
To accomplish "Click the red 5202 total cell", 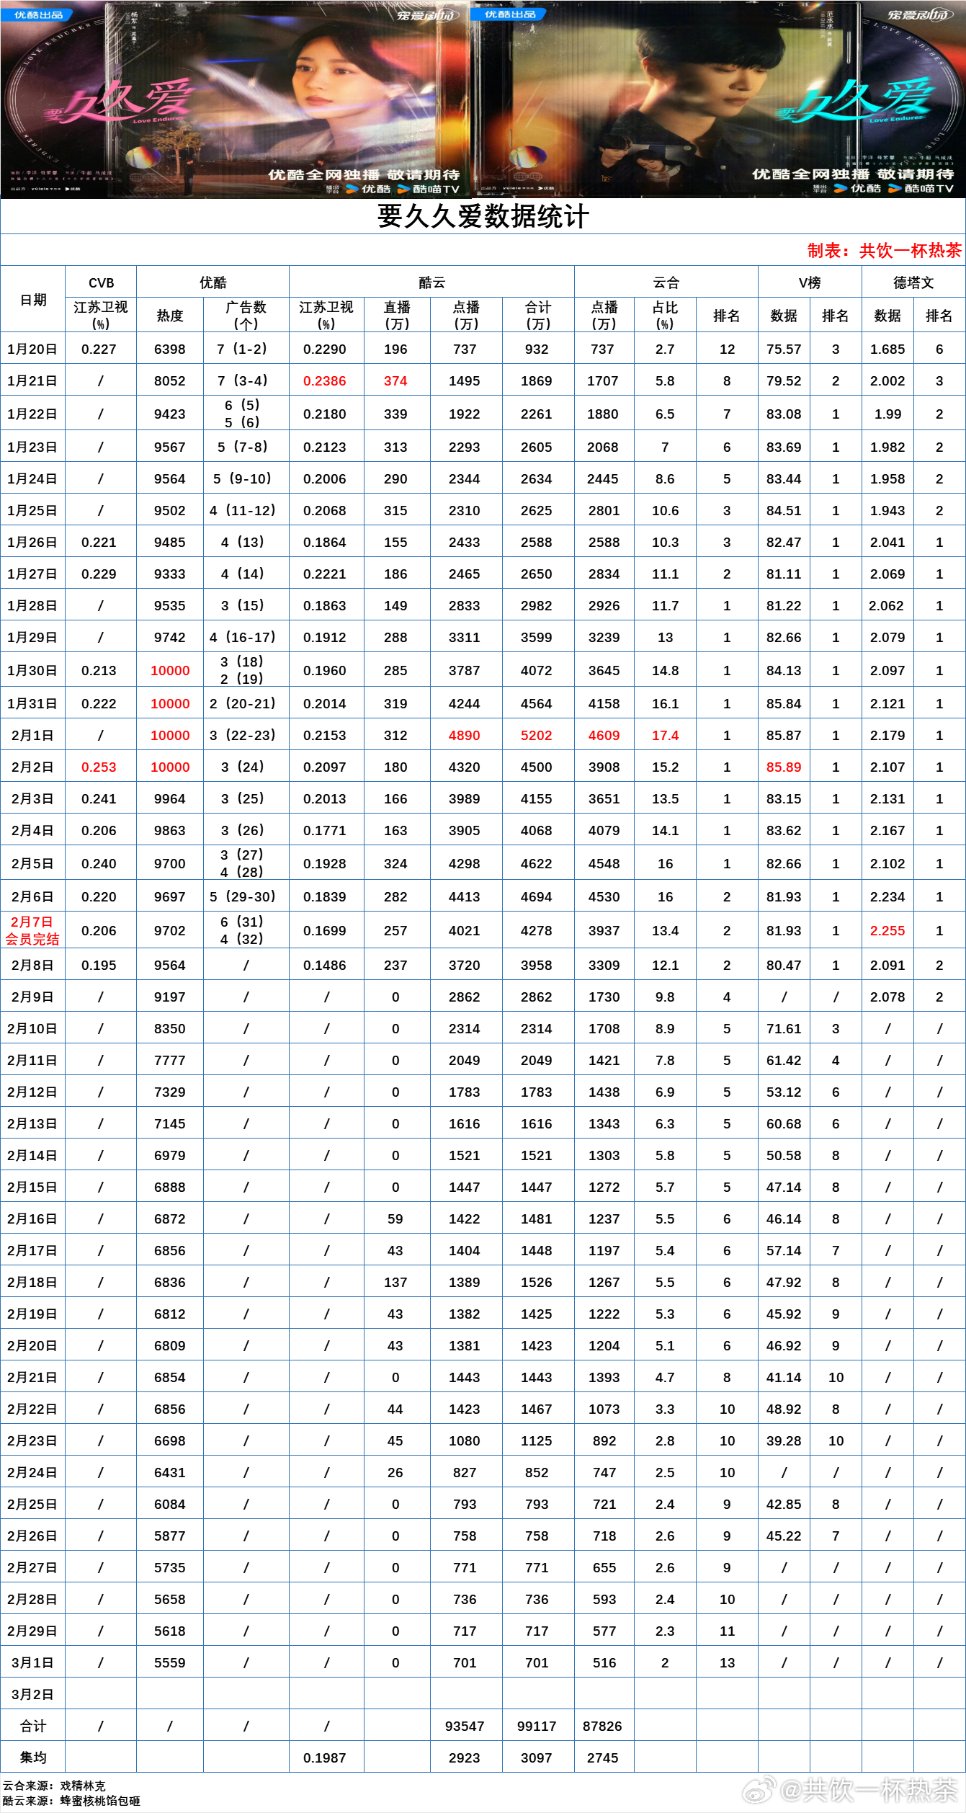I will click(537, 735).
